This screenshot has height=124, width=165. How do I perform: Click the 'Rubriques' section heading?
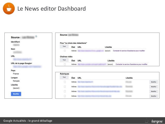[64, 74]
